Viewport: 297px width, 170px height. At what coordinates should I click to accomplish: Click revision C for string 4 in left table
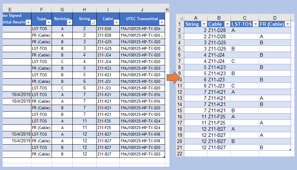point(62,62)
